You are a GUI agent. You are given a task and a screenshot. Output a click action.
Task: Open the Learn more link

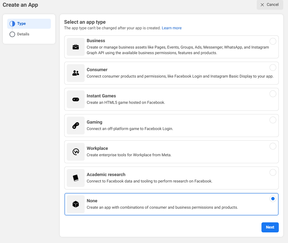click(x=172, y=28)
